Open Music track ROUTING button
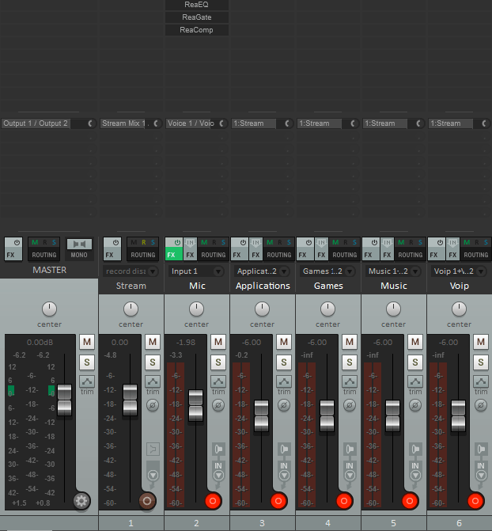Screen dimensions: 492x531 click(x=411, y=255)
